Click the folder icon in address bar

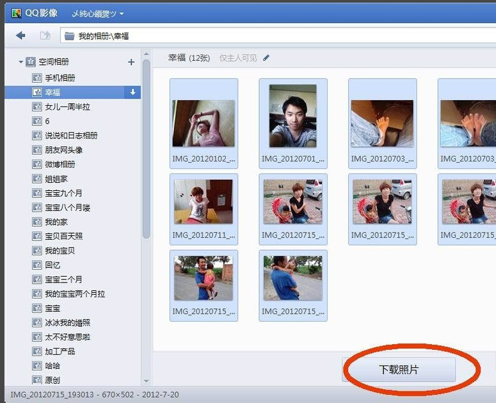pyautogui.click(x=68, y=37)
